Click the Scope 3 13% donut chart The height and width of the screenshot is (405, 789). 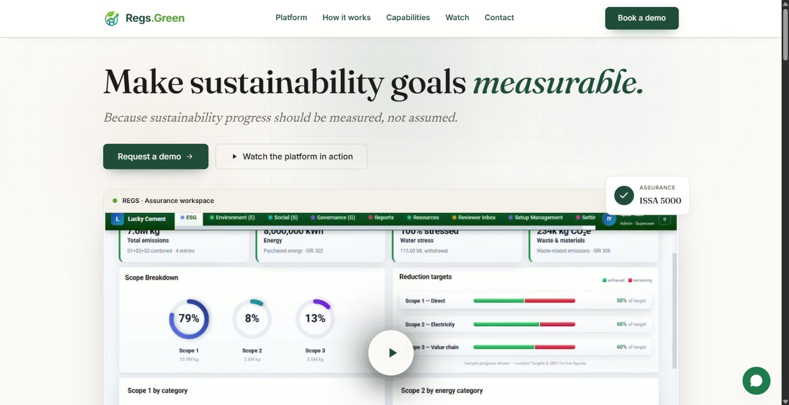pyautogui.click(x=315, y=319)
